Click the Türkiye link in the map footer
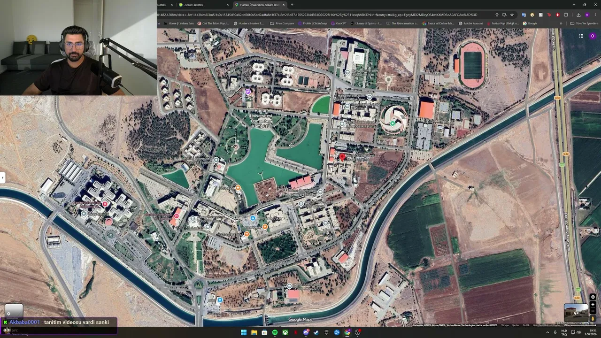Image resolution: width=601 pixels, height=338 pixels. pyautogui.click(x=505, y=325)
